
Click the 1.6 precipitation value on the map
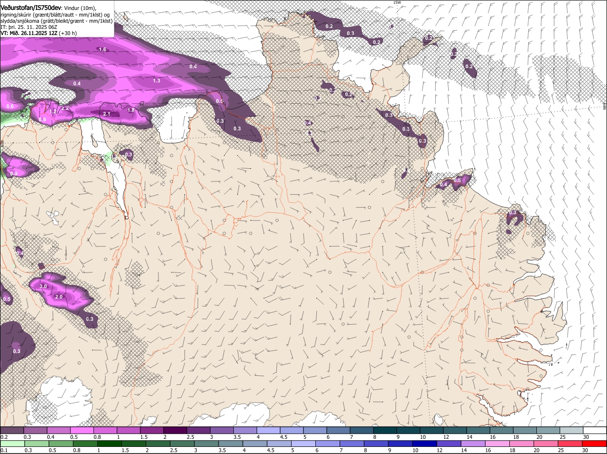pyautogui.click(x=102, y=49)
